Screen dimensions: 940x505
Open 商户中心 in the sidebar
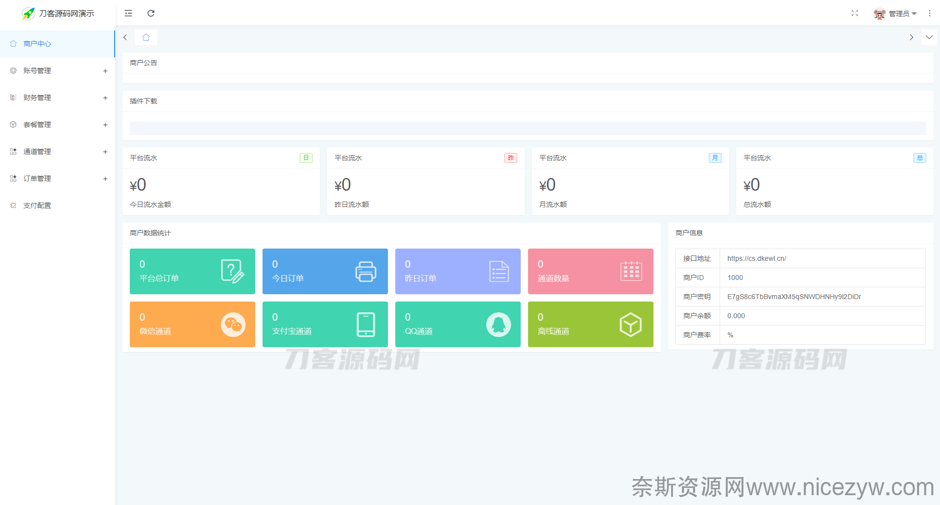[x=57, y=44]
